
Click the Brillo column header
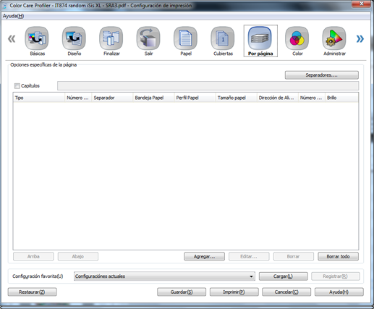[x=341, y=98]
